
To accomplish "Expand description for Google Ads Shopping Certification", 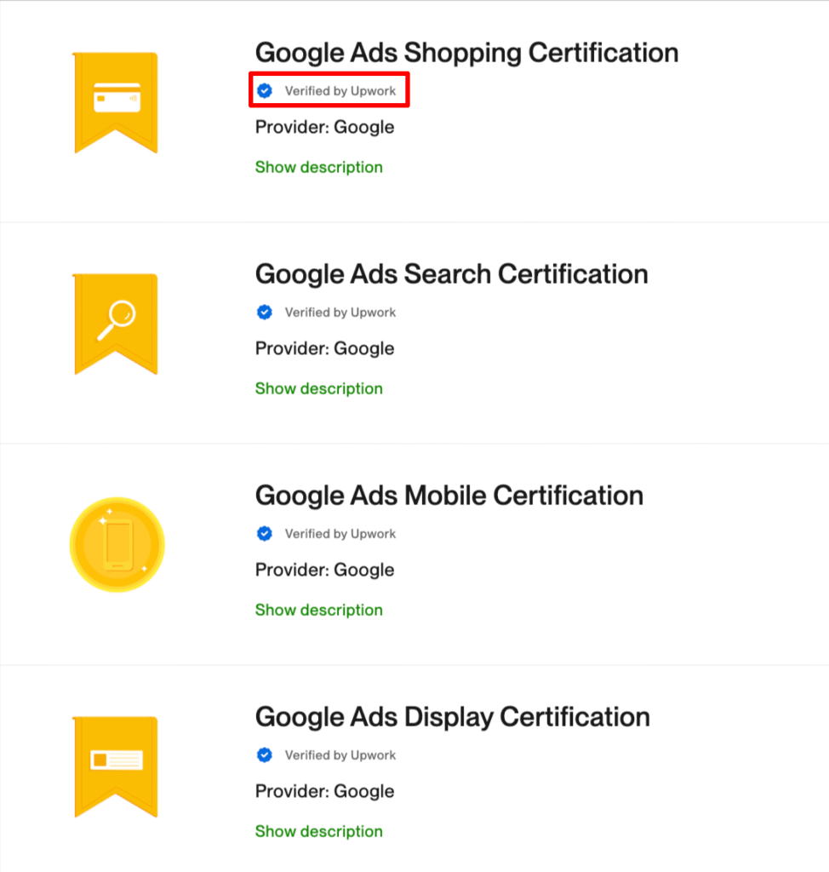I will (x=319, y=168).
